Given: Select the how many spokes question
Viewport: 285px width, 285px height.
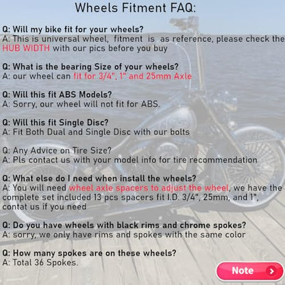Looking at the screenshot, I should (89, 253).
